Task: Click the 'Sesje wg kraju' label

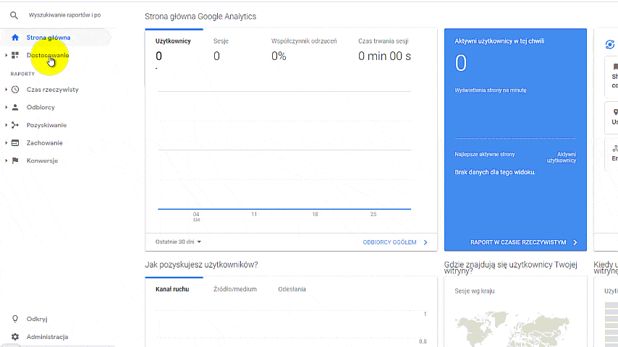Action: click(475, 291)
